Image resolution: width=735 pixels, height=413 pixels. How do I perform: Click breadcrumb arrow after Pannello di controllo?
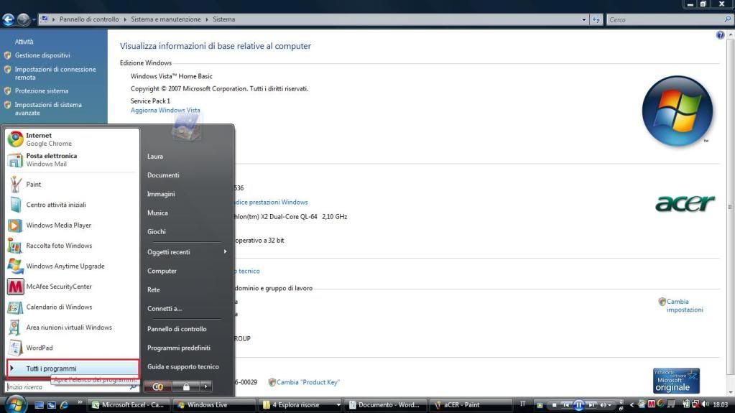[x=125, y=19]
